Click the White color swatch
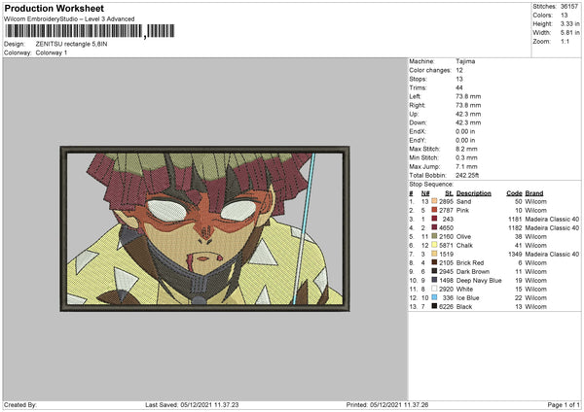 click(434, 289)
